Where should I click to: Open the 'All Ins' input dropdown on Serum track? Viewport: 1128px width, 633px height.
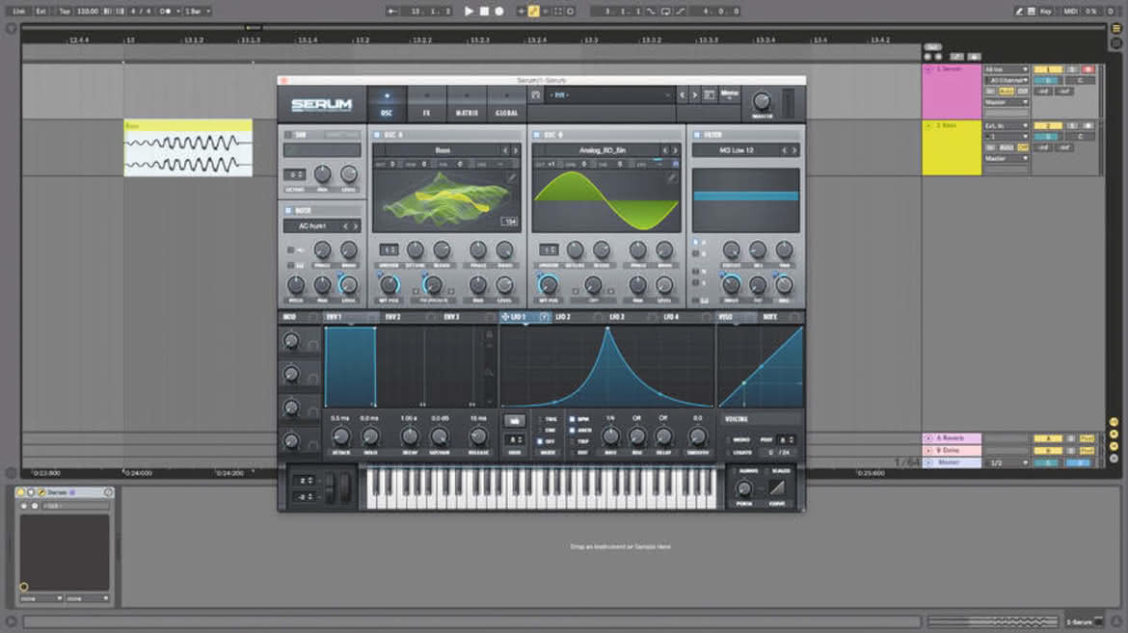coord(1007,69)
